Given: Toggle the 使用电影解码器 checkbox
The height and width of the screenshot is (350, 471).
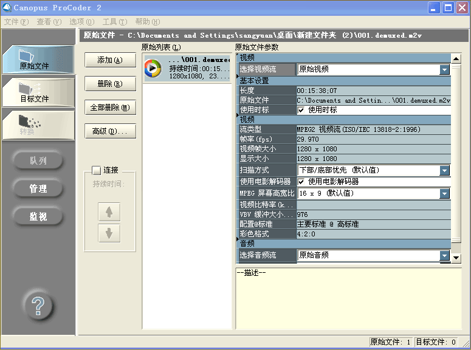Looking at the screenshot, I should (301, 182).
